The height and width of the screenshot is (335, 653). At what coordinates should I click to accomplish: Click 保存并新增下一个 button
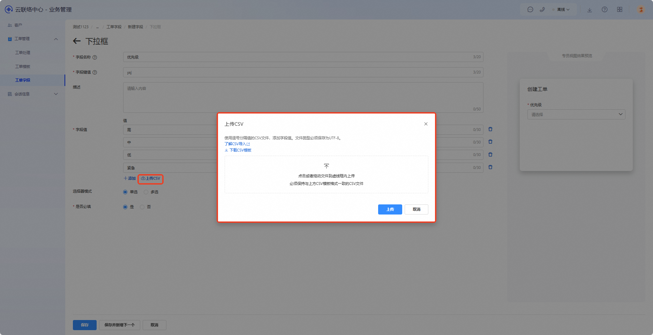[x=120, y=325]
